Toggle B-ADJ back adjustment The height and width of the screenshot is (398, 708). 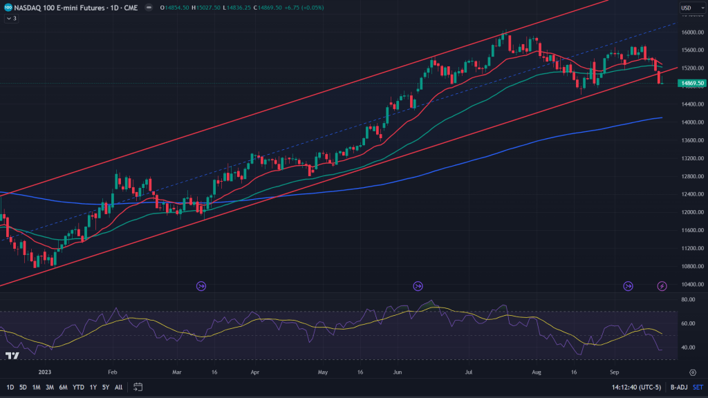click(x=678, y=387)
